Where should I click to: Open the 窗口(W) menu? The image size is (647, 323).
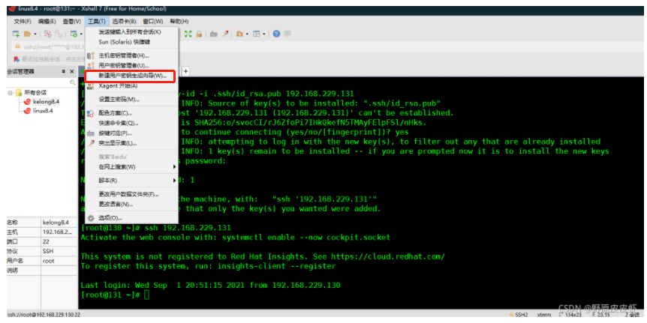[153, 22]
